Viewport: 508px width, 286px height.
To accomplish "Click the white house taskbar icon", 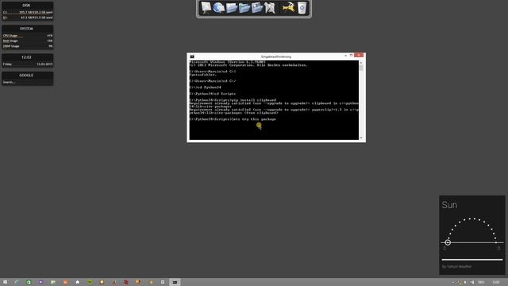I will 78,282.
